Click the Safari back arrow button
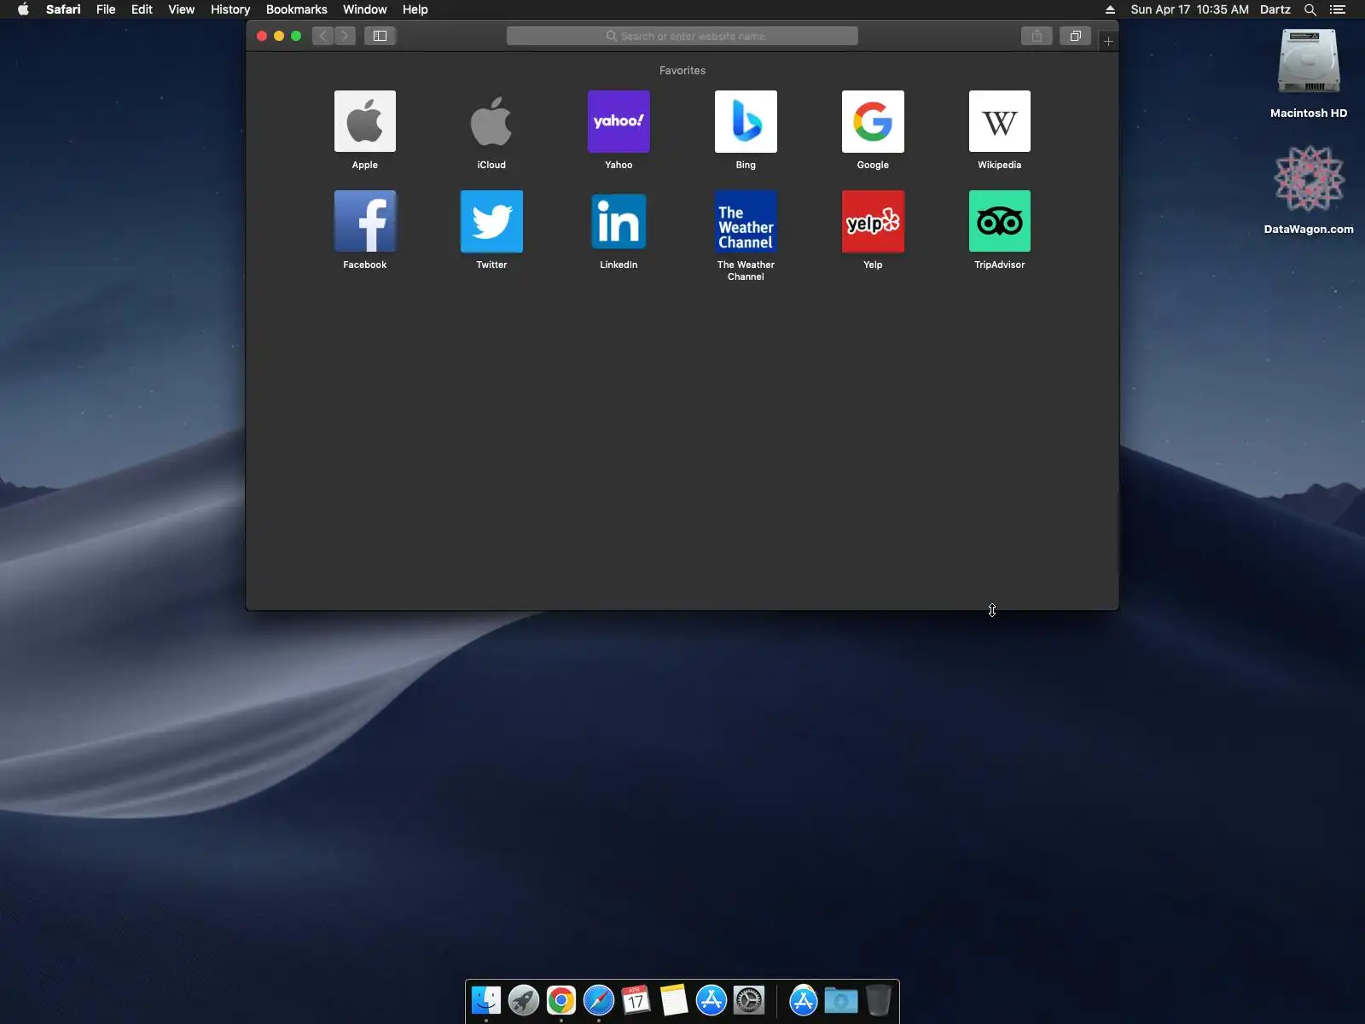The width and height of the screenshot is (1365, 1024). pos(322,36)
